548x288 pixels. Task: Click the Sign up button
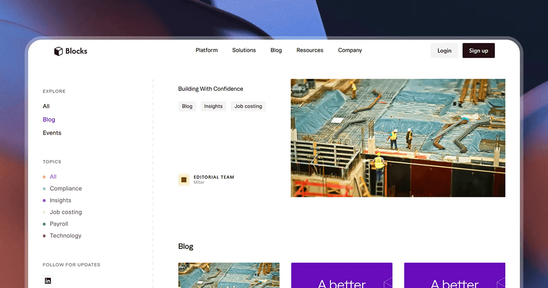tap(478, 50)
